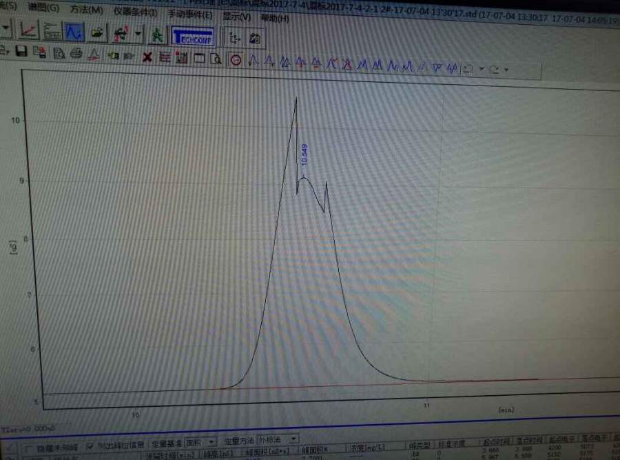
Task: Click the open folder icon in top toolbar
Action: [x=97, y=33]
